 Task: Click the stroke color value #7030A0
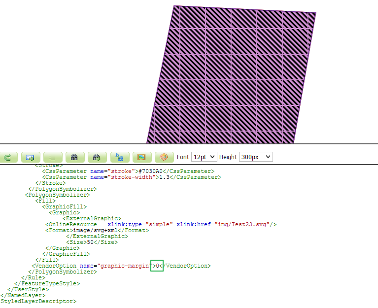coord(151,171)
